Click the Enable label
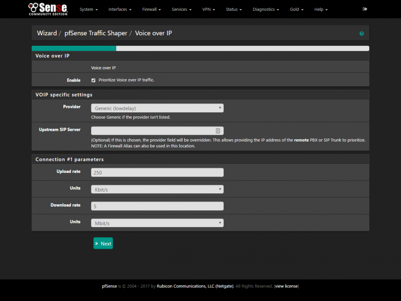The width and height of the screenshot is (401, 301). coord(74,80)
